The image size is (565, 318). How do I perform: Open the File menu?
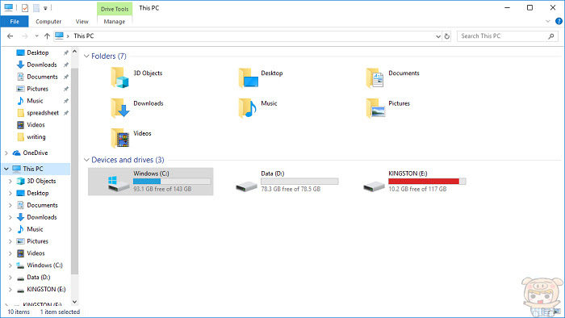click(x=15, y=22)
